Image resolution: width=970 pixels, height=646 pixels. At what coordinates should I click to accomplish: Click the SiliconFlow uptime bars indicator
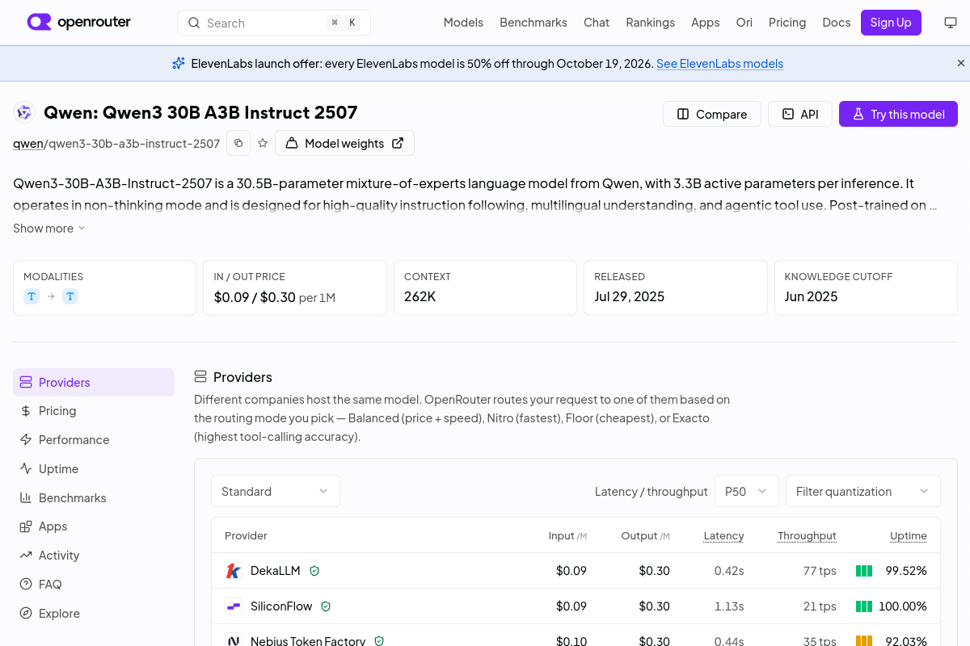(x=864, y=606)
